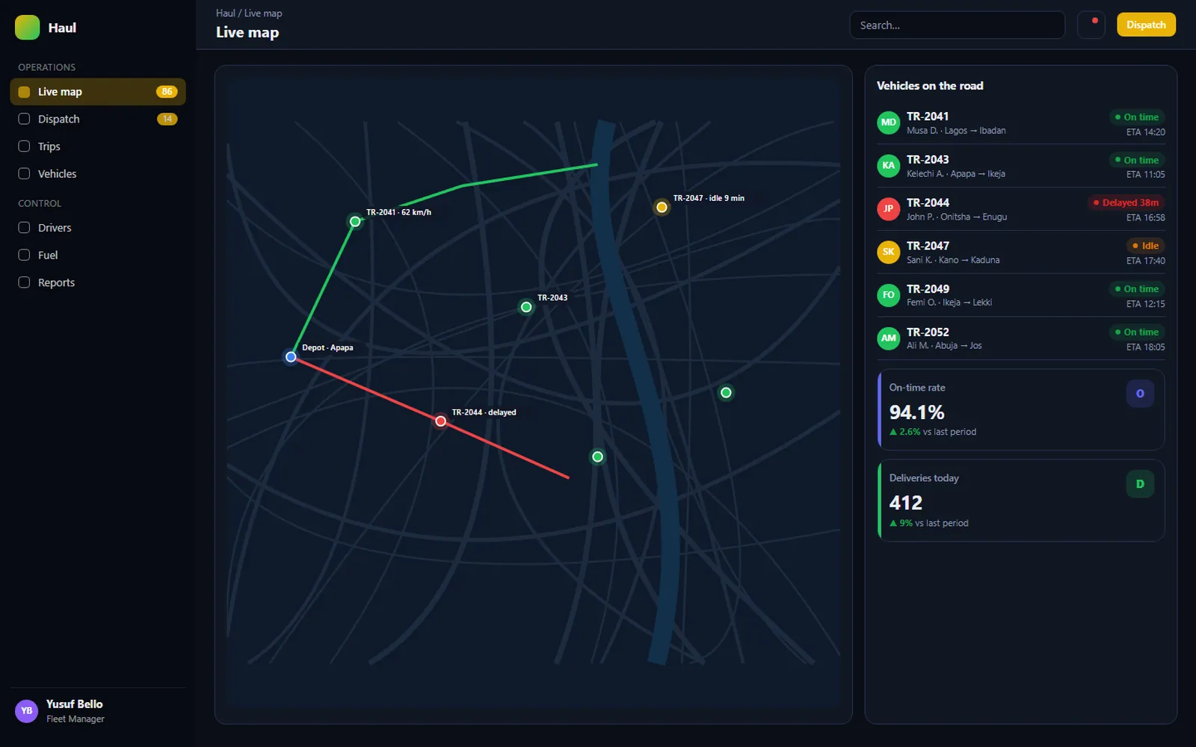The image size is (1196, 747).
Task: Click the yellow Dispatch button
Action: 1146,25
